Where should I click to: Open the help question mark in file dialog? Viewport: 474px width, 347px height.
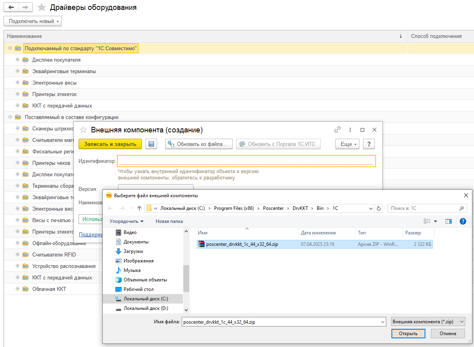pos(463,221)
